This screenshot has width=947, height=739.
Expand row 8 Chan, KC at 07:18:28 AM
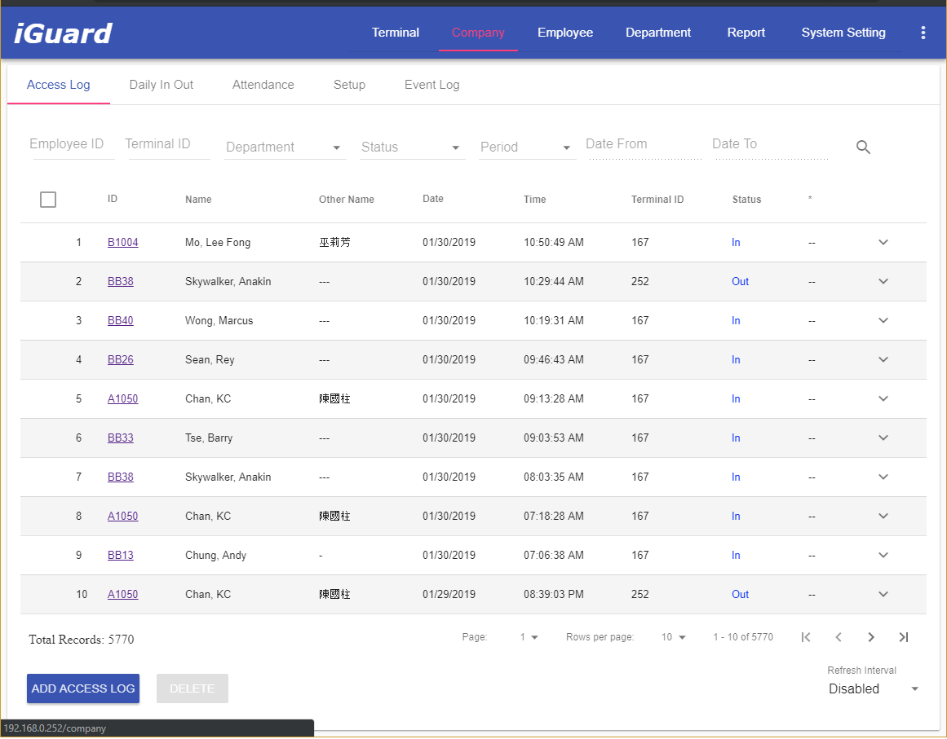tap(883, 517)
